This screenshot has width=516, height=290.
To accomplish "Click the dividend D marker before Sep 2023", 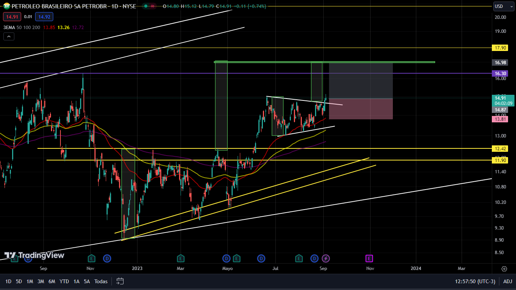I will tap(314, 258).
